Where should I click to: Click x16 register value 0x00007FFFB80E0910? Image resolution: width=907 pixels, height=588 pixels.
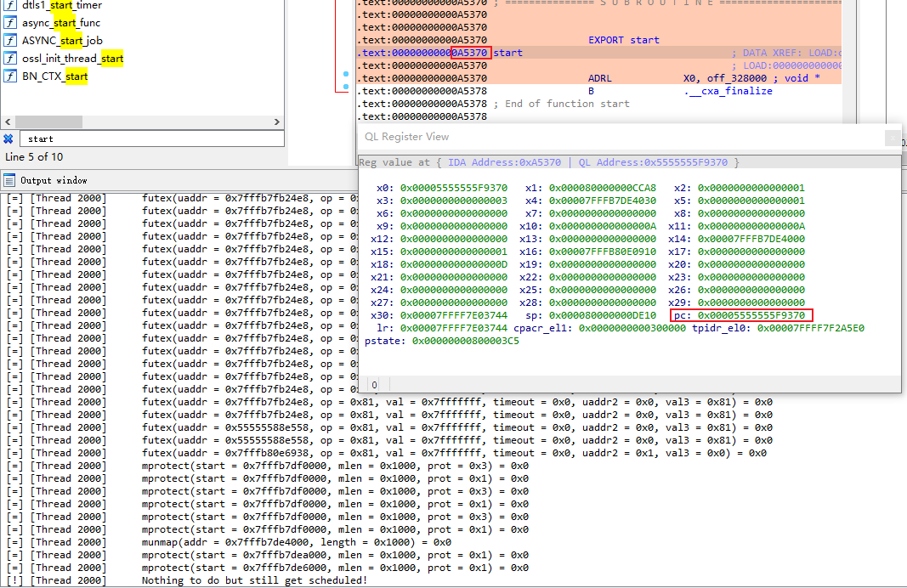[x=602, y=252]
